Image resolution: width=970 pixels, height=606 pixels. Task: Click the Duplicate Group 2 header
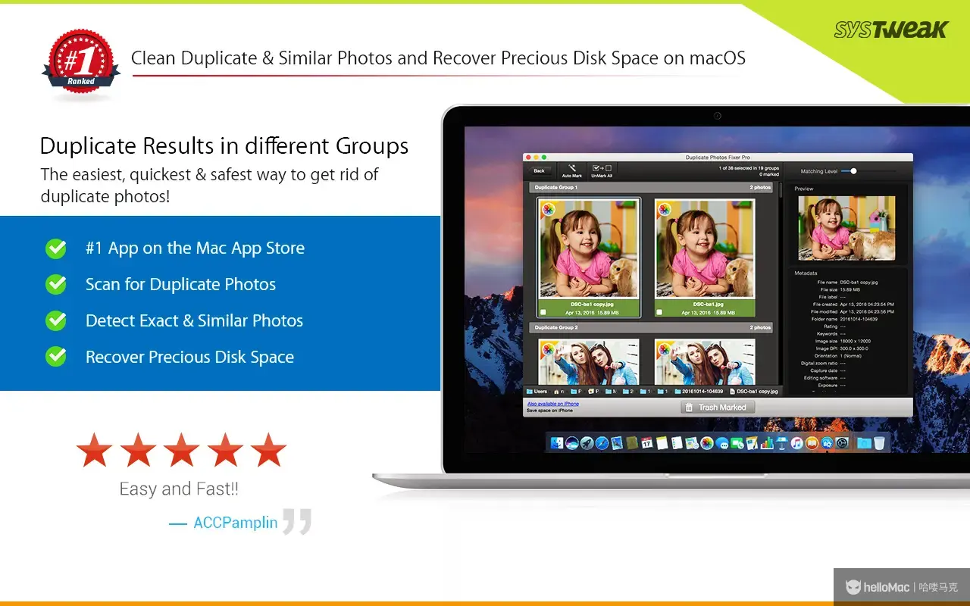pos(651,327)
